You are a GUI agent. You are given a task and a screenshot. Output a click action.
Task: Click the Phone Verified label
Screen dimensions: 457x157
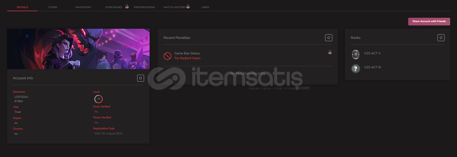click(102, 117)
